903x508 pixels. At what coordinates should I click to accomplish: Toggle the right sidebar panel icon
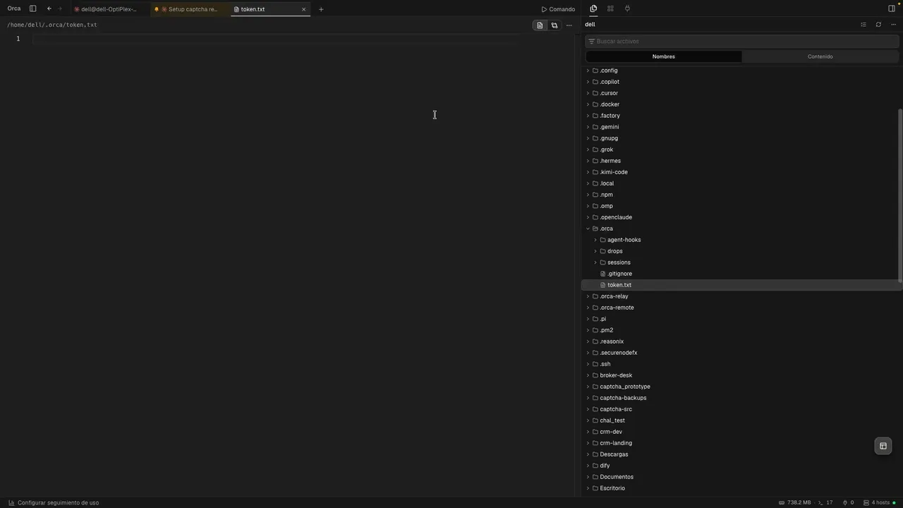(x=892, y=8)
